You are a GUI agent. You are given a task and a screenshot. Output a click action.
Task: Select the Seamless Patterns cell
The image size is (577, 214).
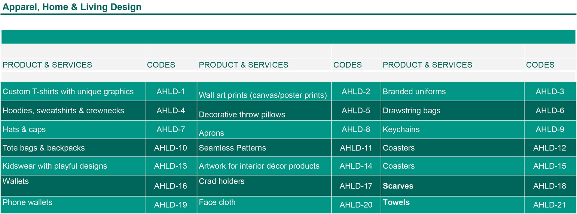[x=232, y=148]
